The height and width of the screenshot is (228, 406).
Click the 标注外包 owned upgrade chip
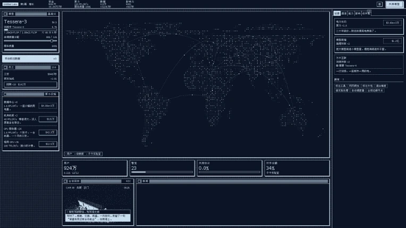tap(367, 86)
